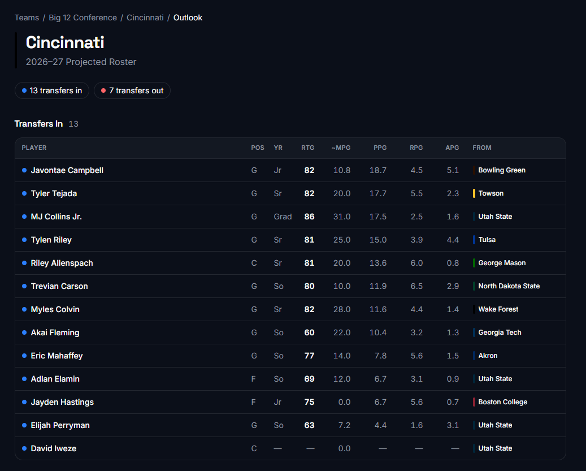Sort by the APG column header
Image resolution: width=586 pixels, height=471 pixels.
click(452, 148)
